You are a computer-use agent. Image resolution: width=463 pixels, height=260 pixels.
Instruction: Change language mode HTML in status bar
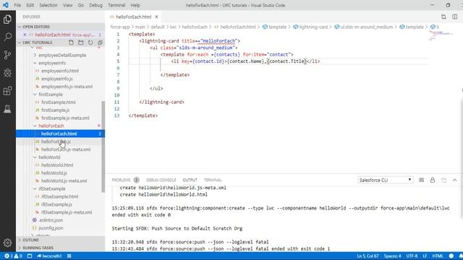(x=438, y=256)
